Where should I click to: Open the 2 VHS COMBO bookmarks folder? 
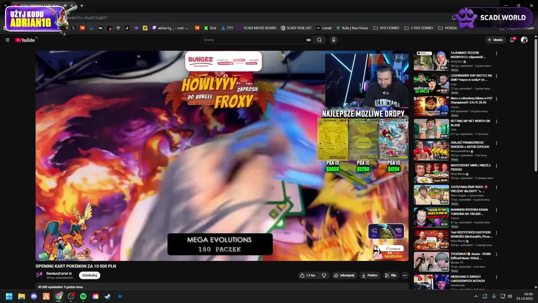click(419, 28)
